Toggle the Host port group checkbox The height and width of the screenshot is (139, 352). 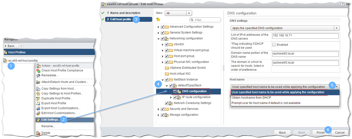pos(167,56)
